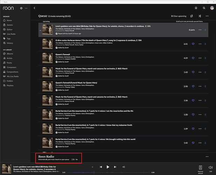Open more options for 1:43 March track

200,72
